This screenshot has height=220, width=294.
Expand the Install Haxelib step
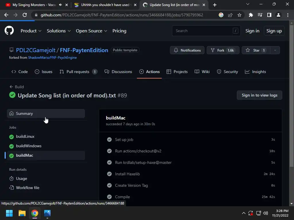[x=191, y=174]
